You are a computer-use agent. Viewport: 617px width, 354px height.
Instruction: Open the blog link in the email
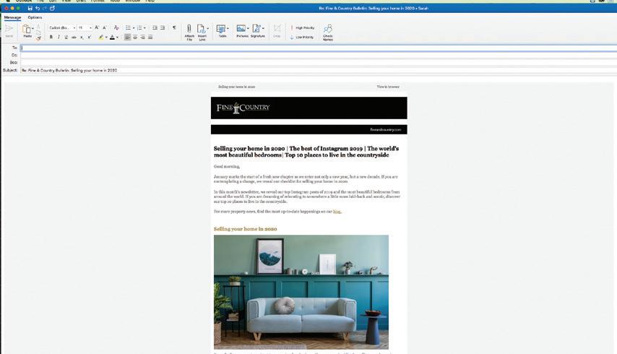(x=337, y=212)
